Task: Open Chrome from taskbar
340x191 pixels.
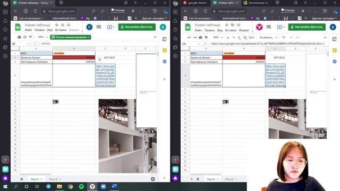Action: [x=71, y=186]
